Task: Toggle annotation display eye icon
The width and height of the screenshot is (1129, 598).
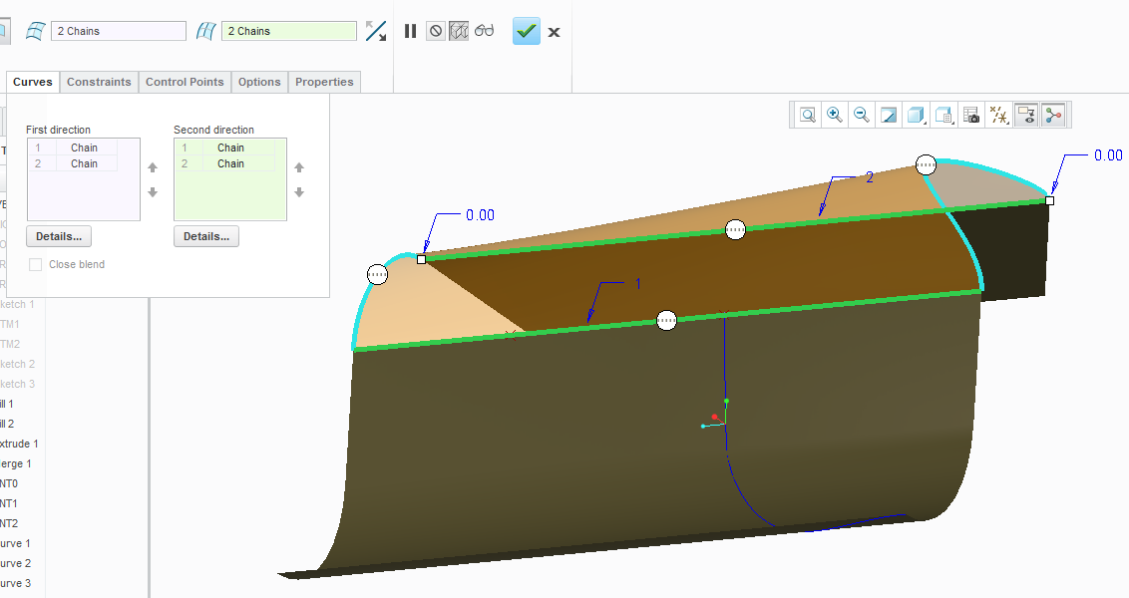Action: [1026, 116]
